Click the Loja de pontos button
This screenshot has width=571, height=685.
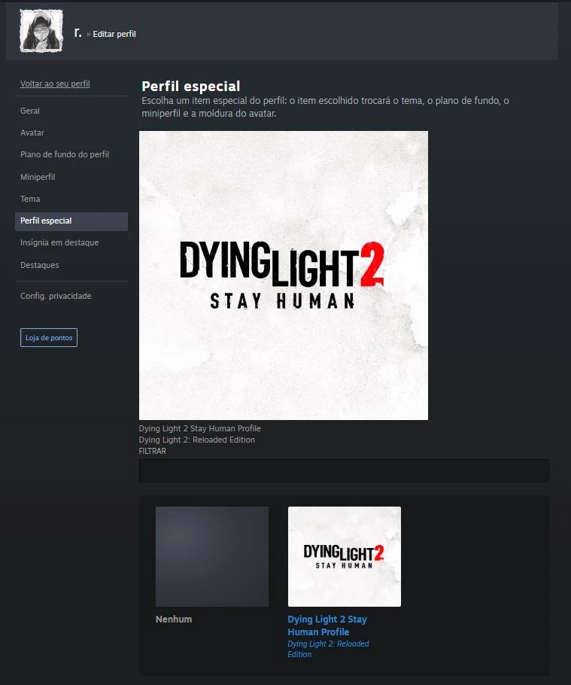(x=49, y=338)
